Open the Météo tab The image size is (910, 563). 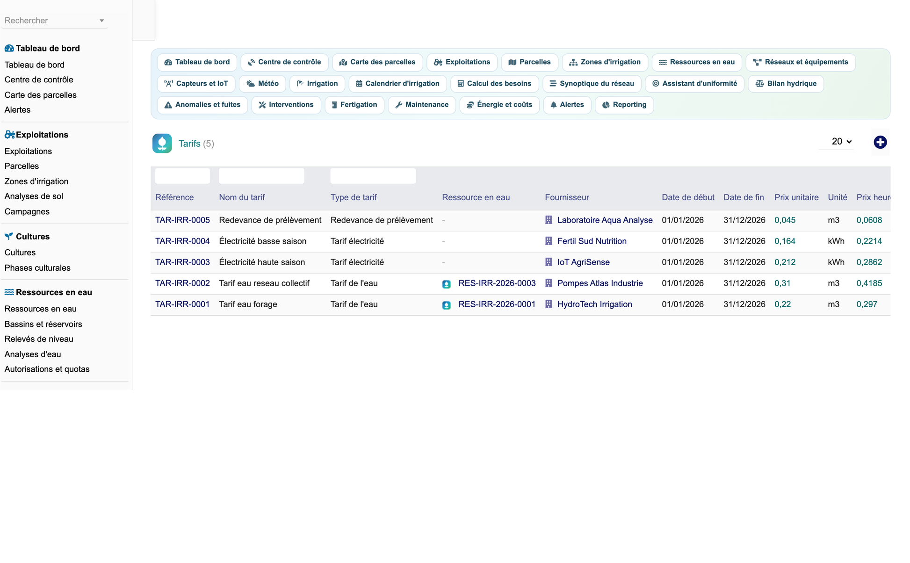[x=262, y=84]
